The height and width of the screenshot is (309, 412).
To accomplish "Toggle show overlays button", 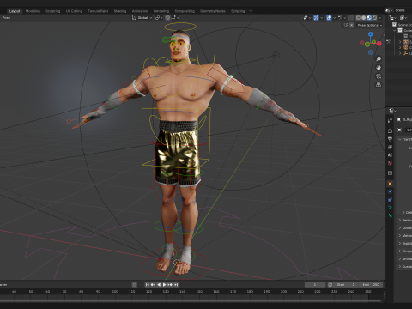I will point(329,18).
